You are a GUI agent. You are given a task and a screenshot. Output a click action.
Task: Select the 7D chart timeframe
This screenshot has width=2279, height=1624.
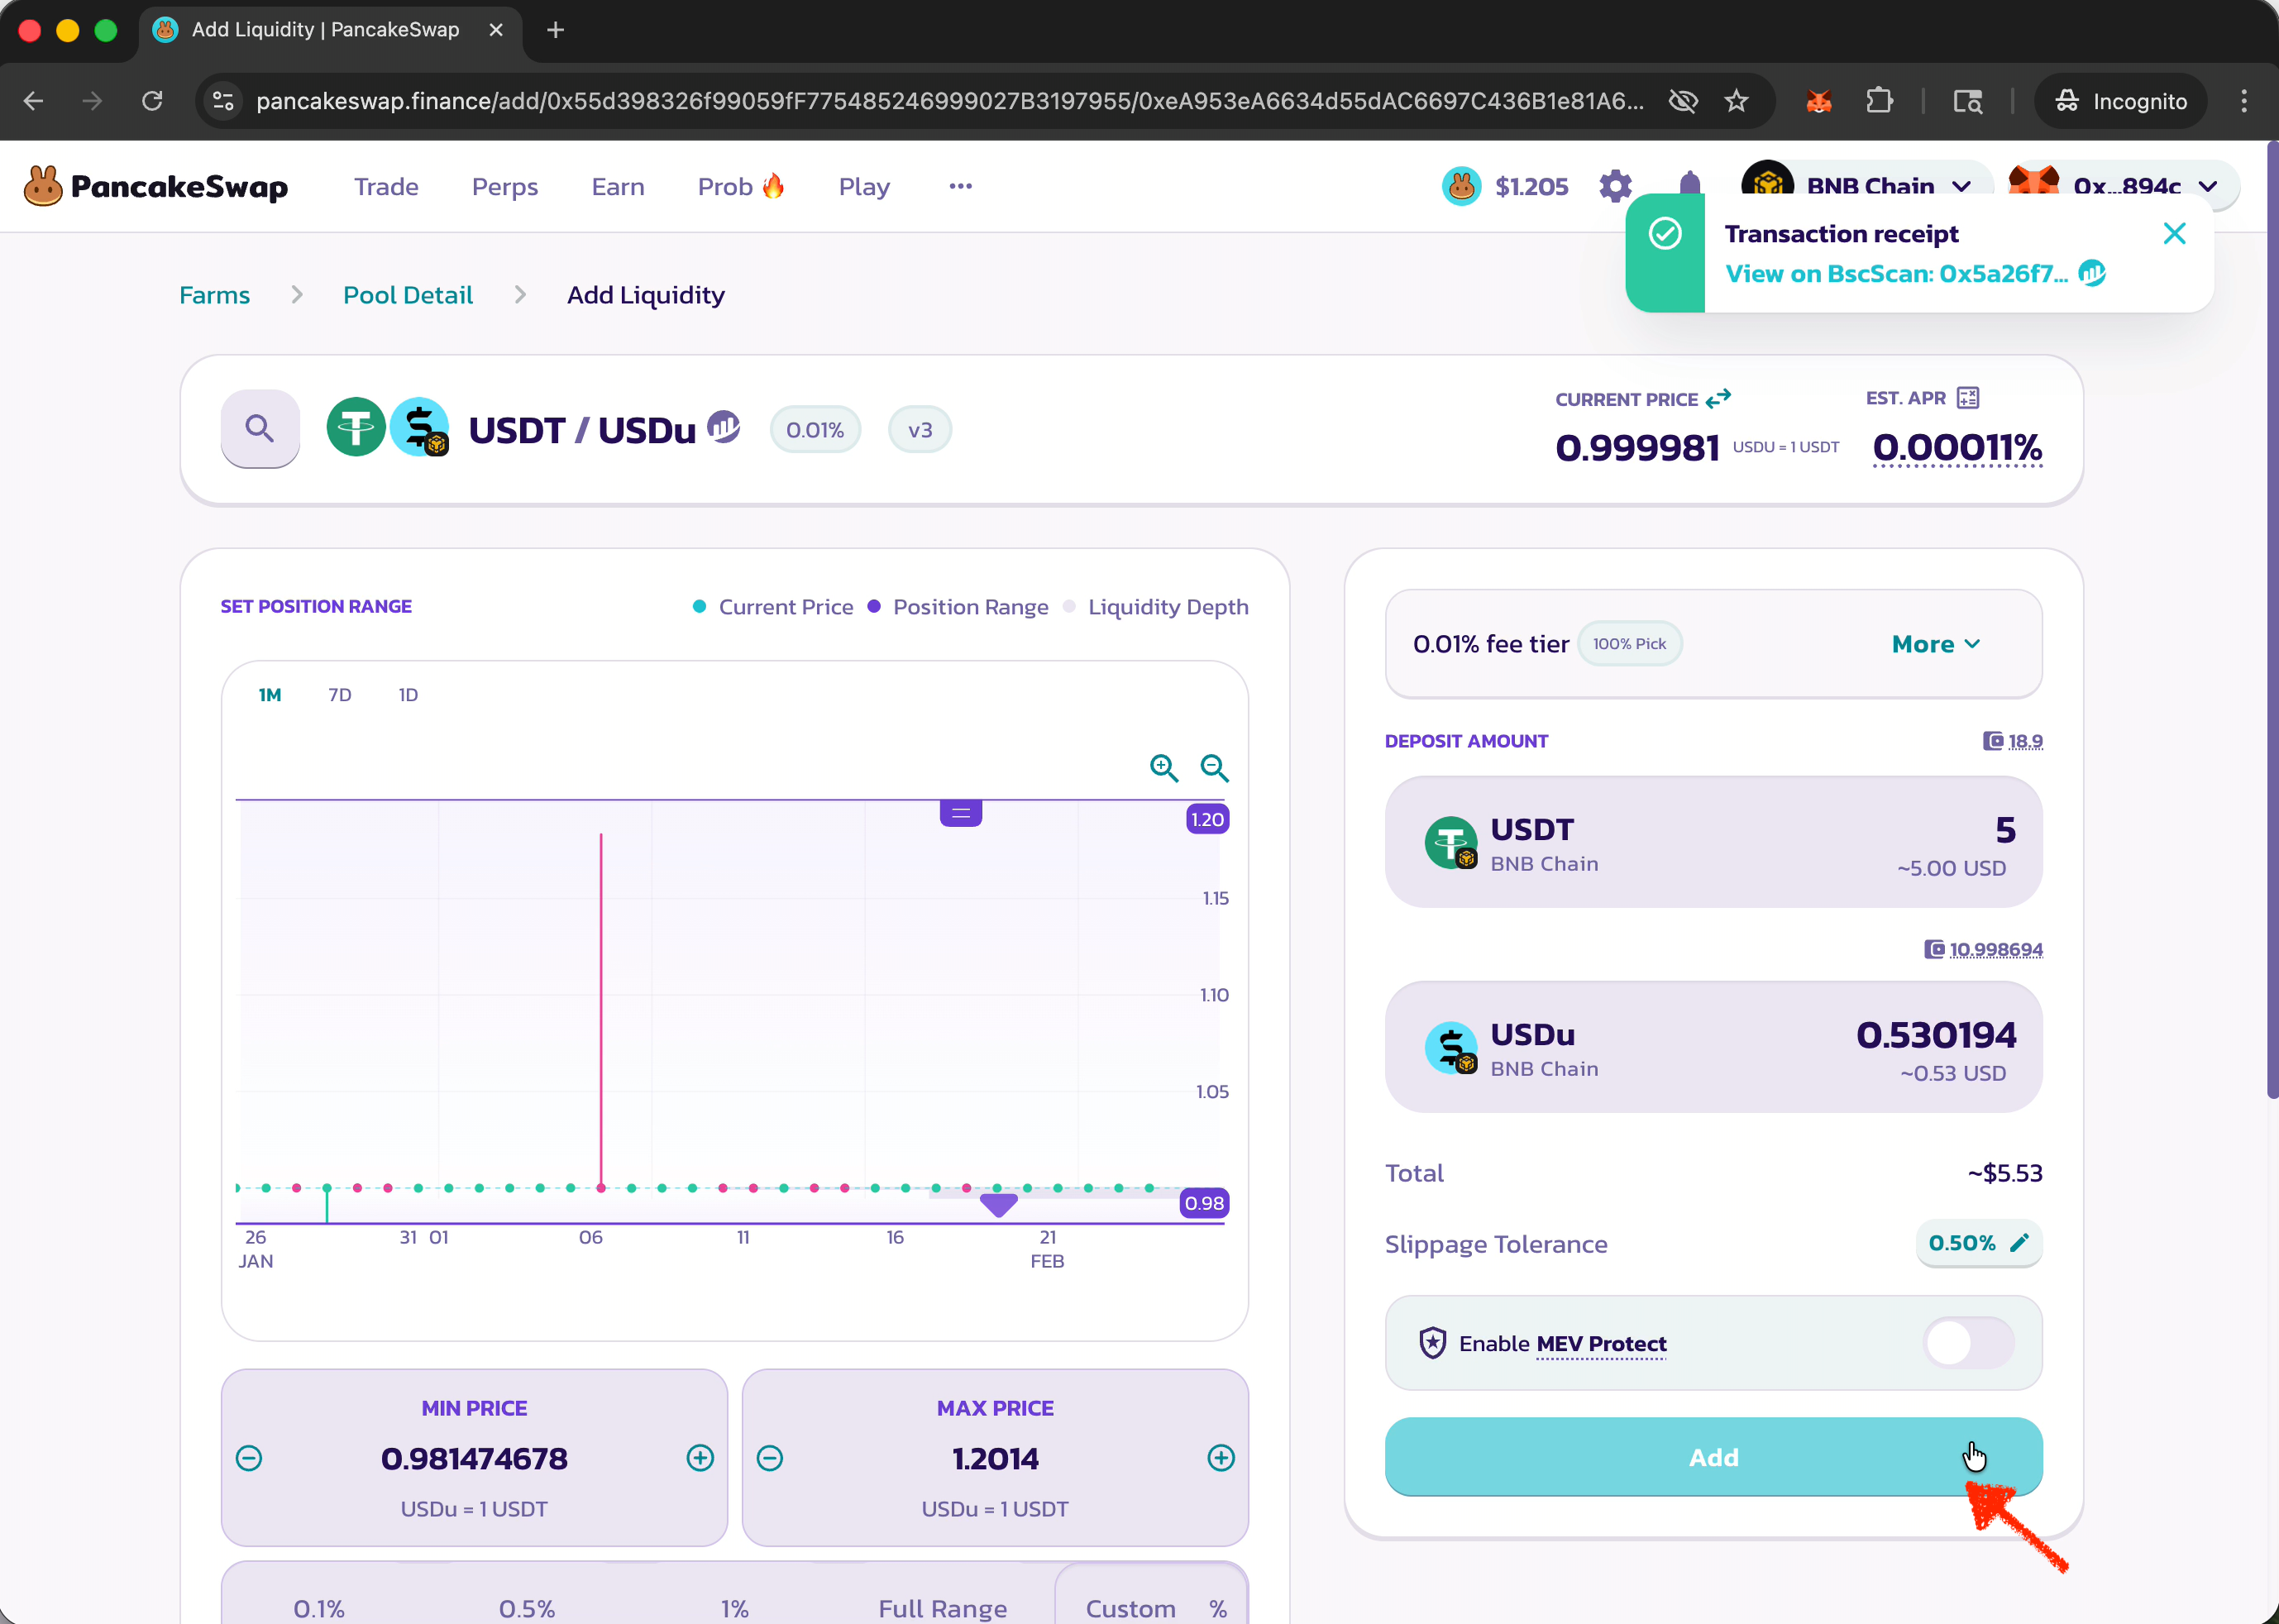[340, 695]
